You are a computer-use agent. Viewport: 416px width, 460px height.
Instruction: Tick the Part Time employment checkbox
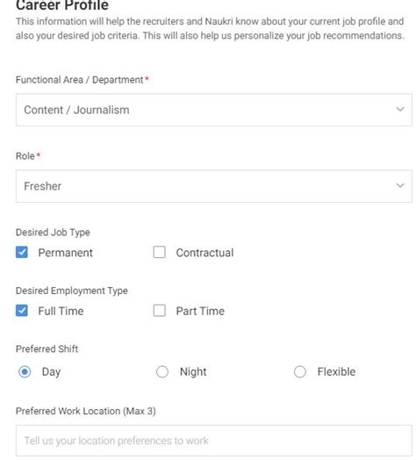(160, 311)
